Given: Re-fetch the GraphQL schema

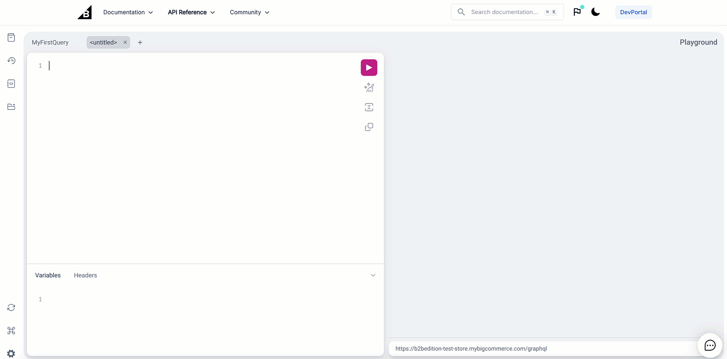Looking at the screenshot, I should pyautogui.click(x=11, y=307).
